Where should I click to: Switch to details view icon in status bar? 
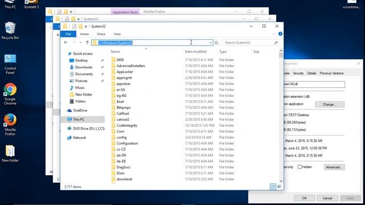273,186
